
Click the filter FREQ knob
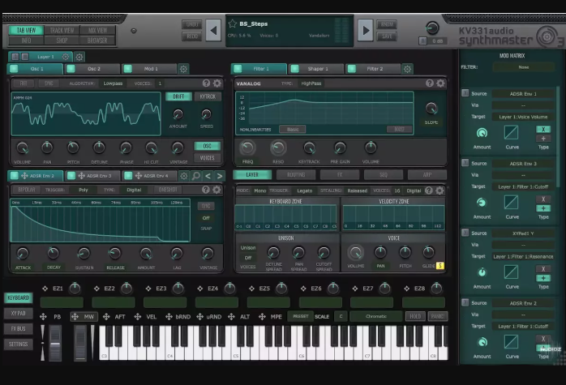coord(247,148)
